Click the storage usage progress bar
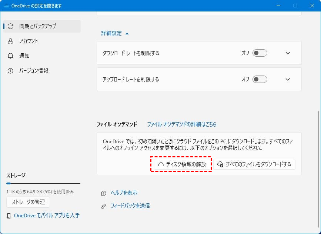This screenshot has height=234, width=321. click(43, 183)
